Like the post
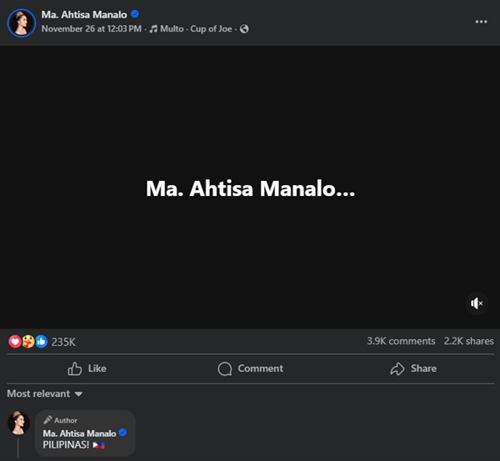The width and height of the screenshot is (500, 461). click(x=87, y=368)
